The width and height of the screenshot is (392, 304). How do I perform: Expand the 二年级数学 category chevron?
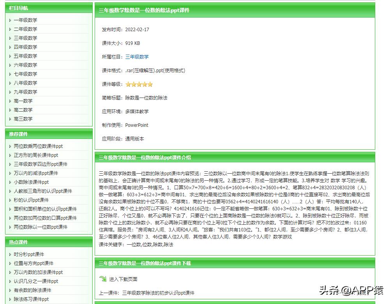pos(9,29)
